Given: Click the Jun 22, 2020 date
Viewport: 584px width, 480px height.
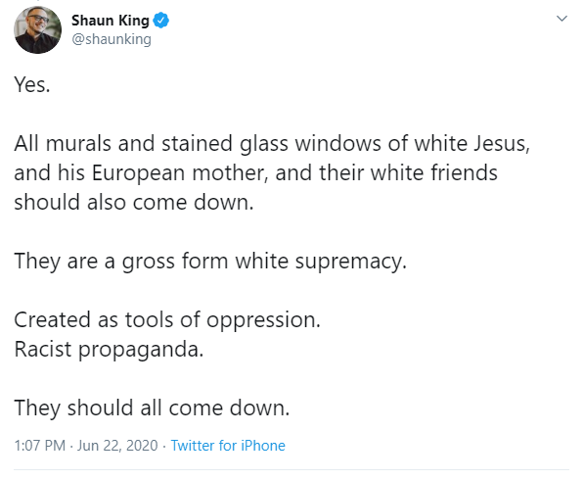Looking at the screenshot, I should [117, 446].
